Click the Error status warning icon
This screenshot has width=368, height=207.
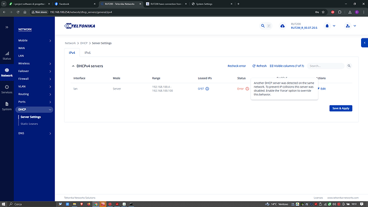click(247, 89)
